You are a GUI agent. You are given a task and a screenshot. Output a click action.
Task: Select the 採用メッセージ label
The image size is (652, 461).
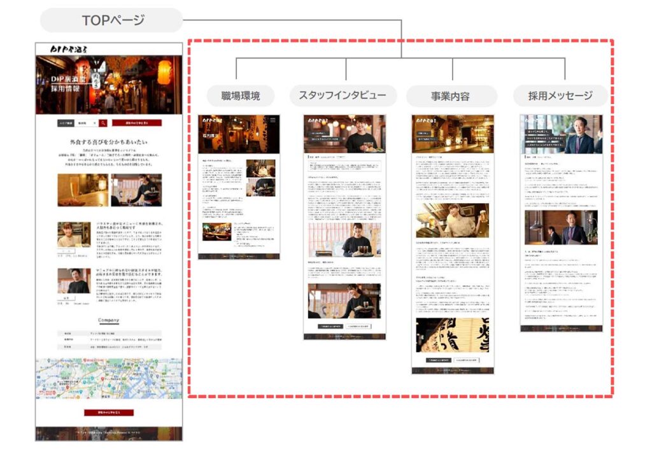tap(560, 96)
